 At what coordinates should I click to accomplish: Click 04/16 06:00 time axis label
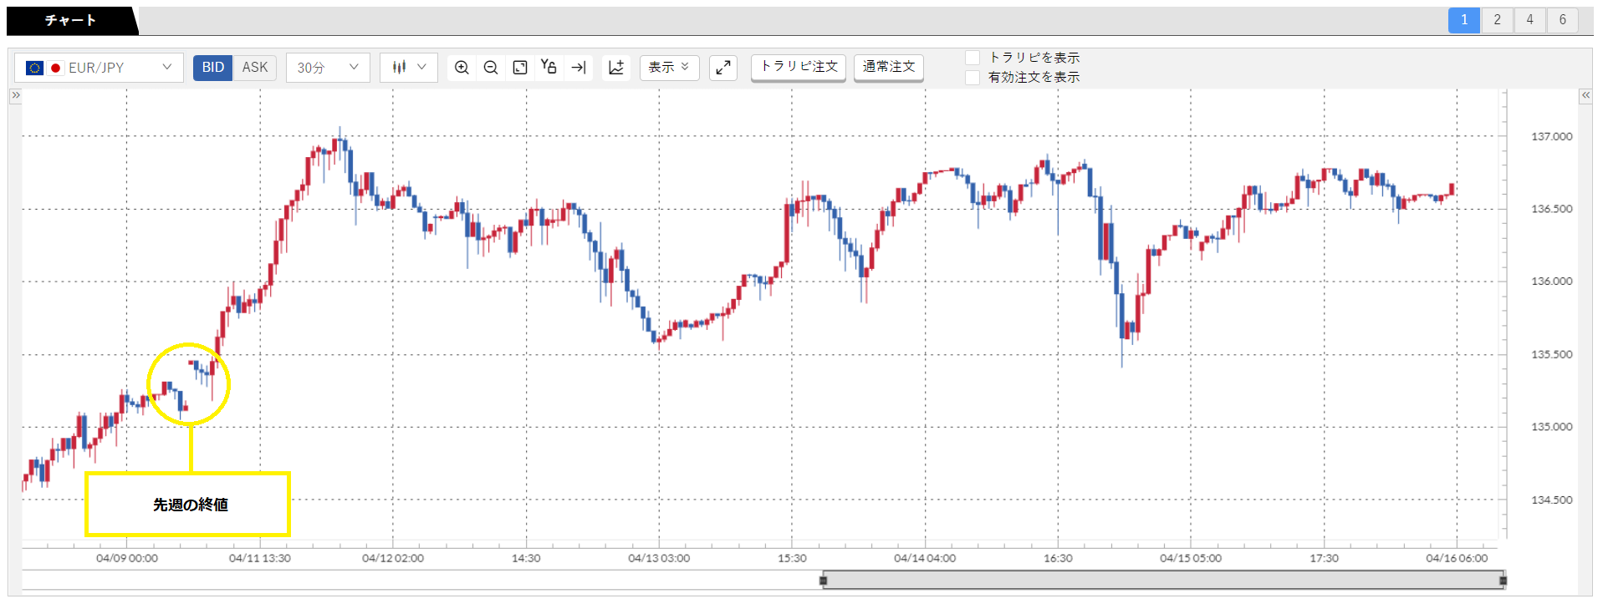point(1457,558)
